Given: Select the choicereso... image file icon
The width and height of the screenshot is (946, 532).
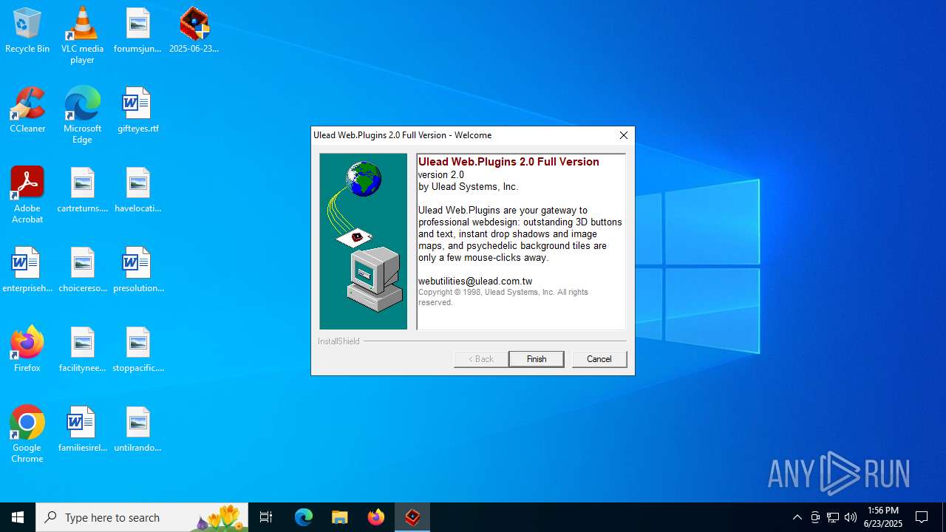Looking at the screenshot, I should (82, 270).
